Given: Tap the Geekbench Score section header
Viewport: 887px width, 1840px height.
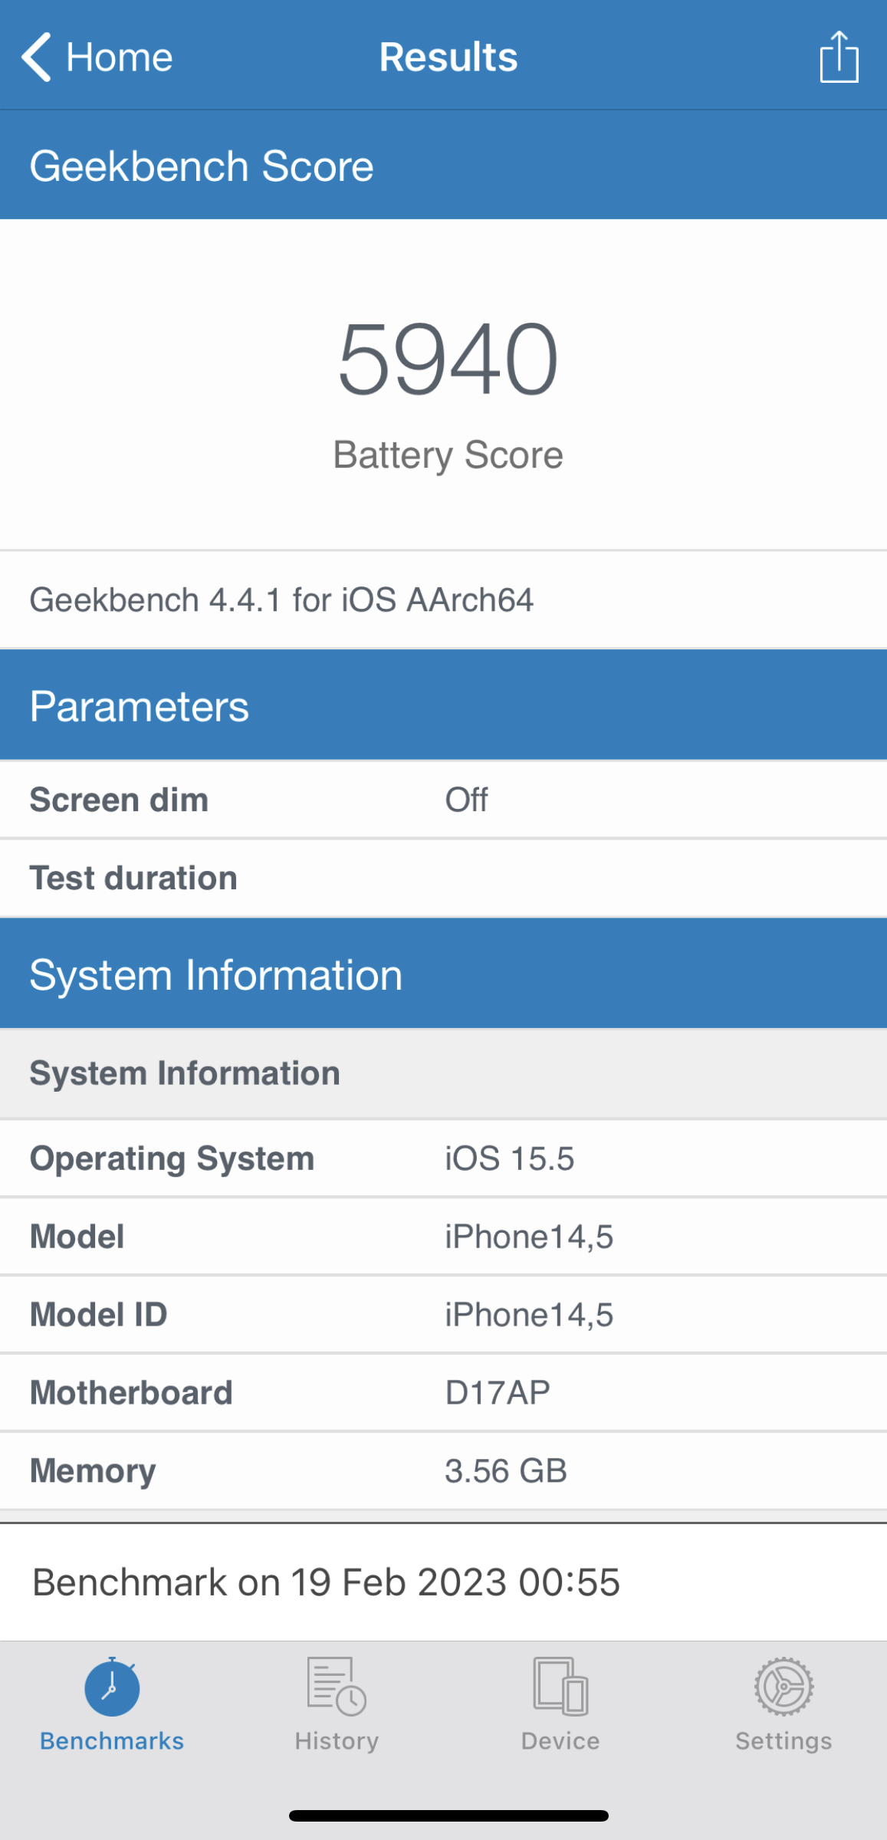Looking at the screenshot, I should (443, 165).
